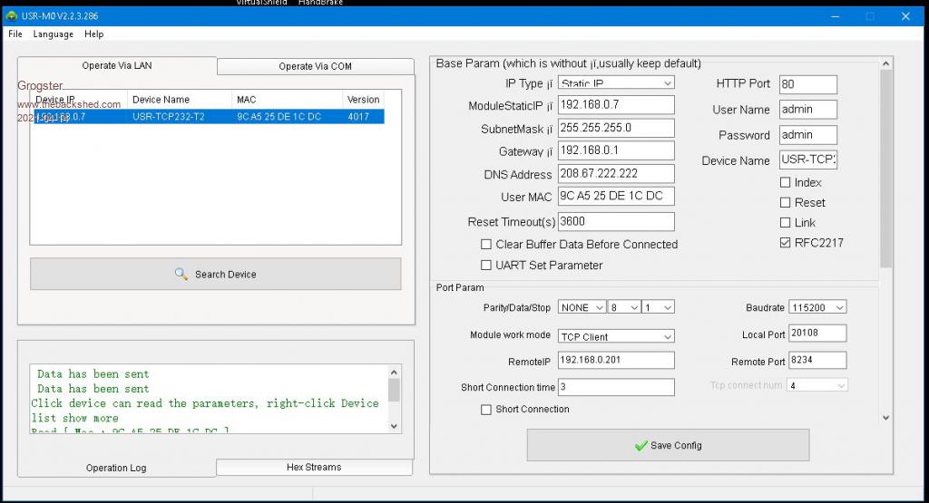
Task: Click the green checkmark on Save Config
Action: tap(641, 446)
